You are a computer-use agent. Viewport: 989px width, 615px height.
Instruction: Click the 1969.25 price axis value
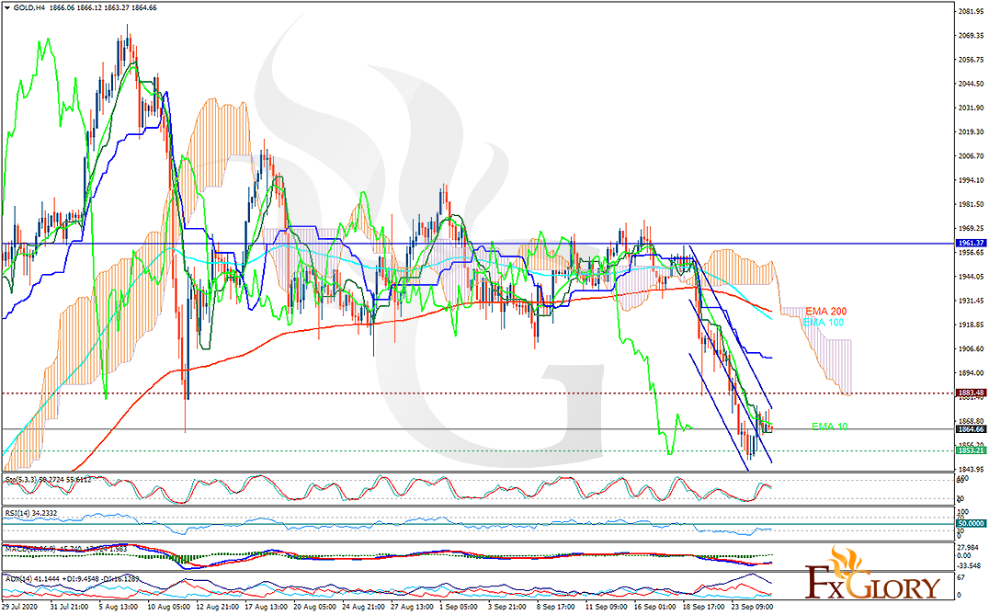click(x=971, y=228)
